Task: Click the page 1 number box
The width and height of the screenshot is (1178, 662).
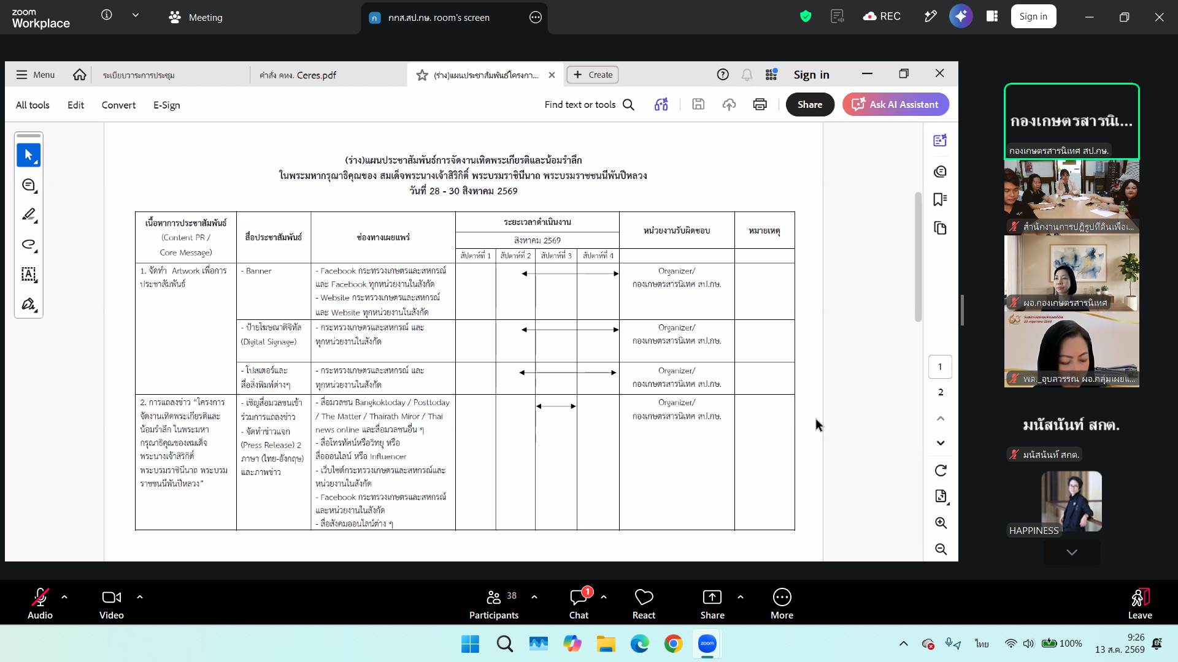Action: point(940,367)
